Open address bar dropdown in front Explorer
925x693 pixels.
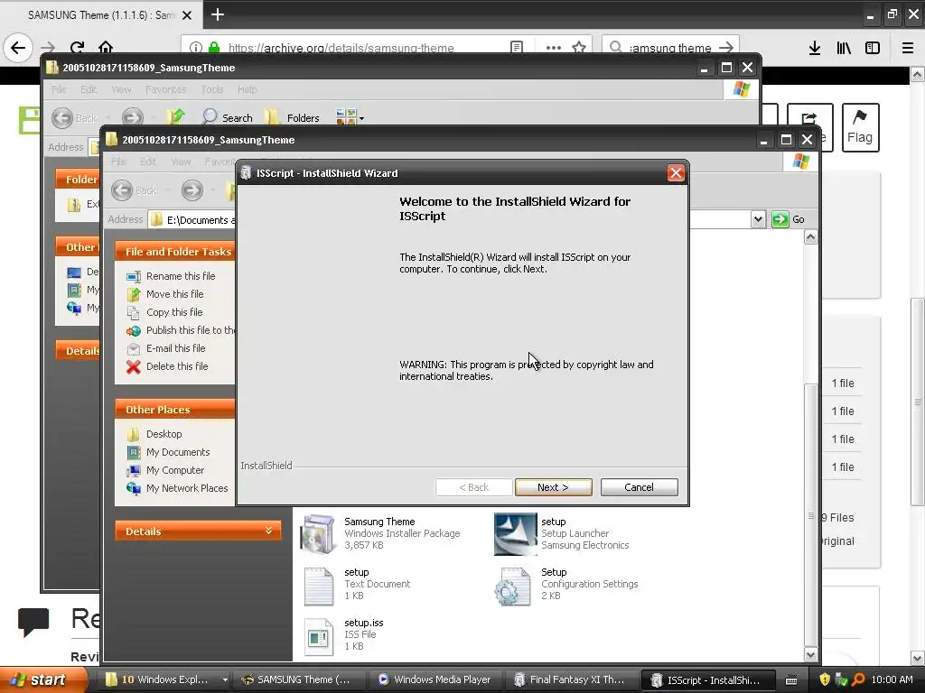[x=758, y=220]
